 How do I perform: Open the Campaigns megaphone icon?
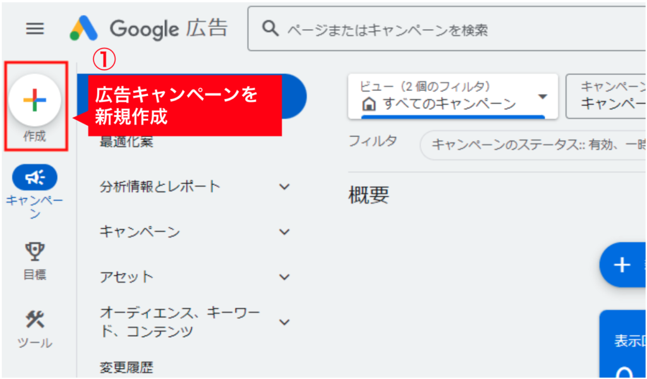coord(35,179)
